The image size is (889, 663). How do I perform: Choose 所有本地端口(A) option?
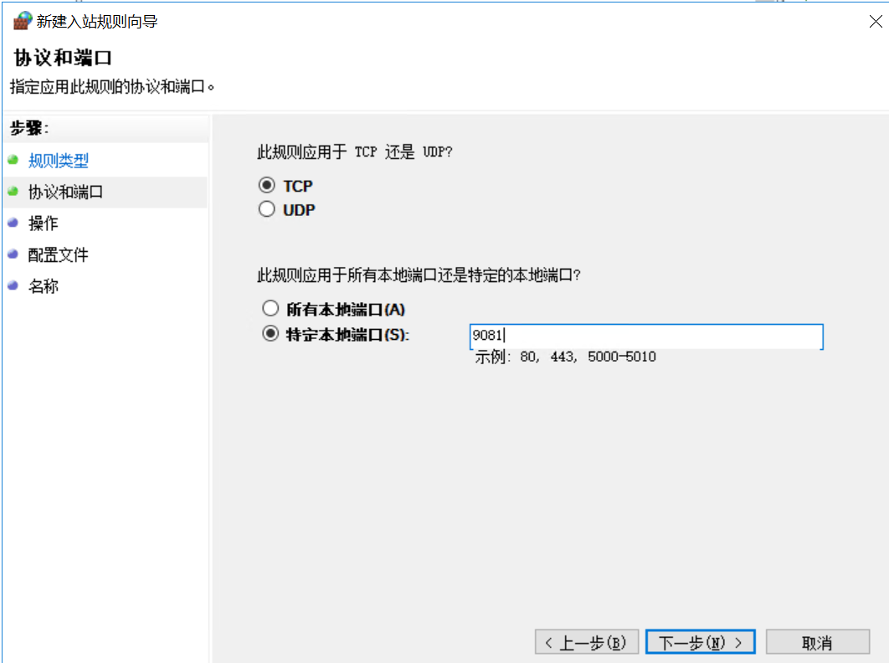[x=270, y=308]
